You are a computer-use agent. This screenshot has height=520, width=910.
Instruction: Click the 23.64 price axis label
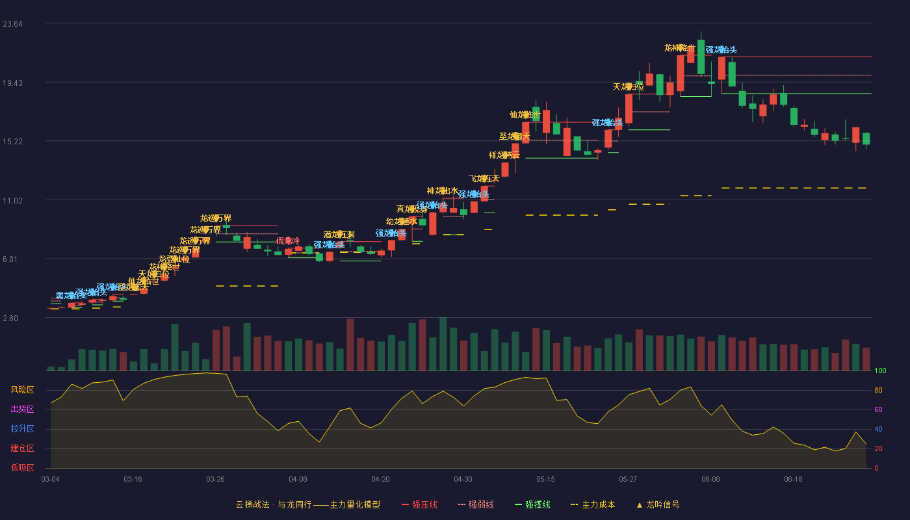click(x=12, y=24)
